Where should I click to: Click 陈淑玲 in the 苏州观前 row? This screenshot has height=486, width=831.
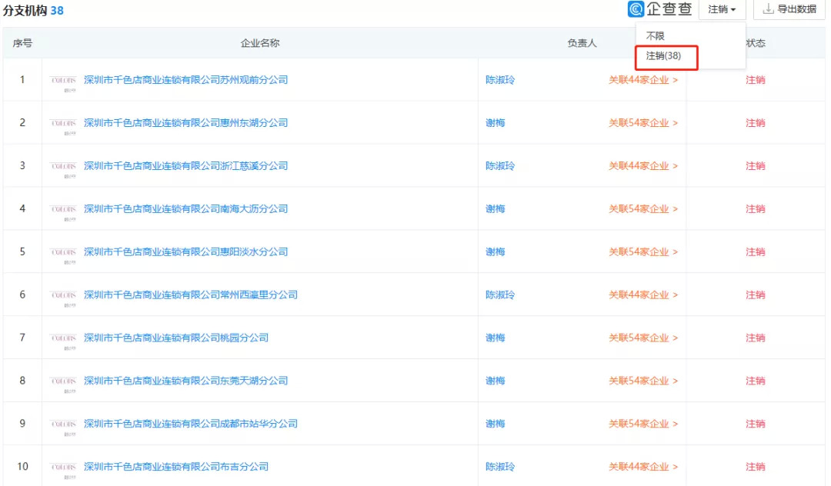(x=500, y=80)
